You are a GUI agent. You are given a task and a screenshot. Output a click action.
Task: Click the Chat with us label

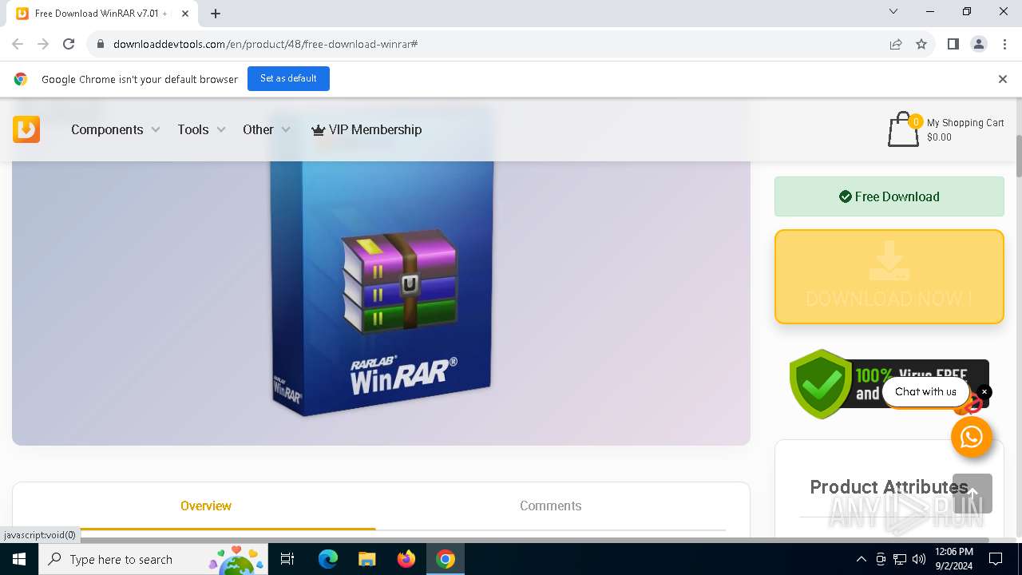(x=925, y=391)
